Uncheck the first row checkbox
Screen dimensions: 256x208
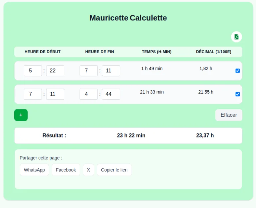tap(238, 71)
